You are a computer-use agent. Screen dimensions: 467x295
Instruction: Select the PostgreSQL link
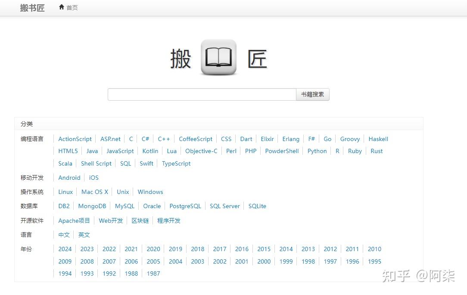(185, 206)
